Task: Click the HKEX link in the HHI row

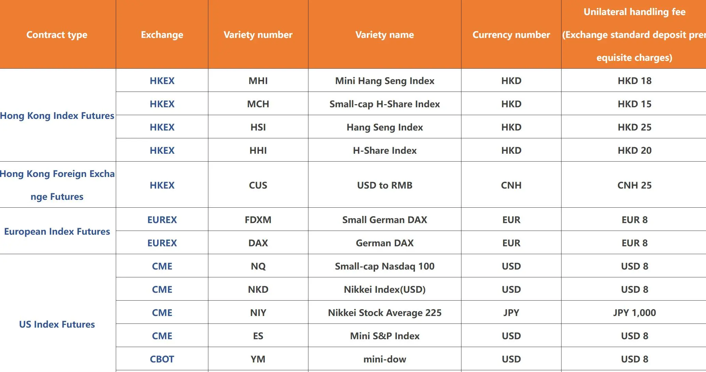Action: tap(162, 151)
